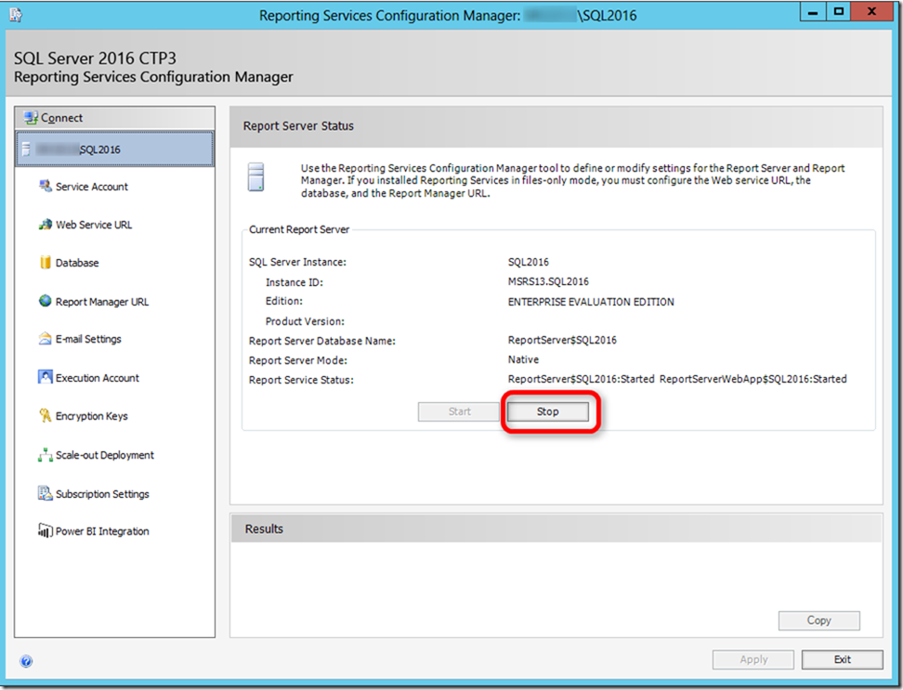Click the Current Report Server group label
Viewport: 903px width, 690px height.
(299, 229)
